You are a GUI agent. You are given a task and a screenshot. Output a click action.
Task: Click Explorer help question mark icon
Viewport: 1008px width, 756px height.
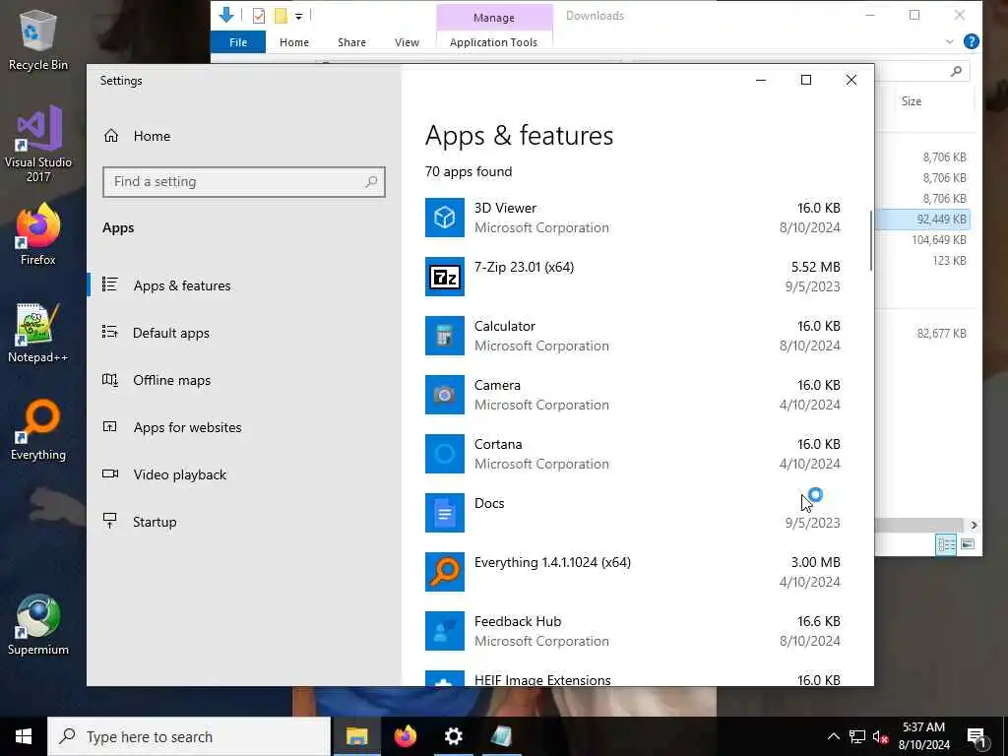[x=972, y=41]
